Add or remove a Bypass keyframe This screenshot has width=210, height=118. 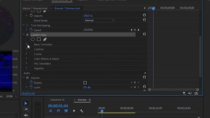(135, 82)
